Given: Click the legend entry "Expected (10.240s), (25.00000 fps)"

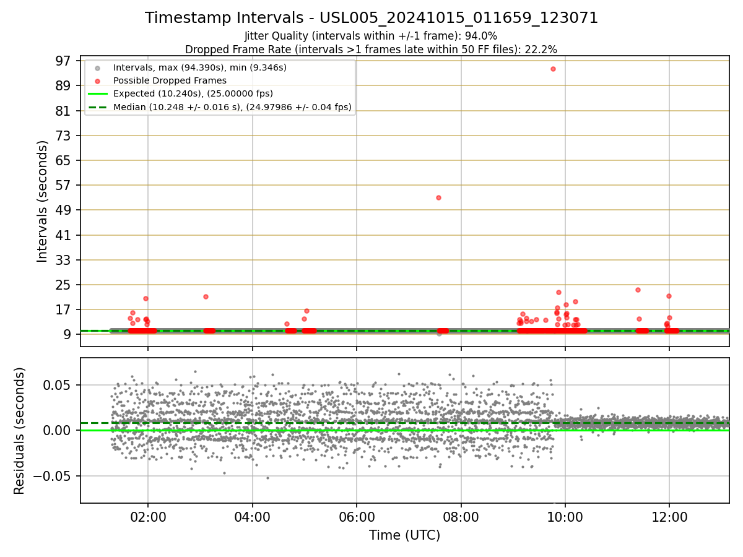Looking at the screenshot, I should click(193, 93).
